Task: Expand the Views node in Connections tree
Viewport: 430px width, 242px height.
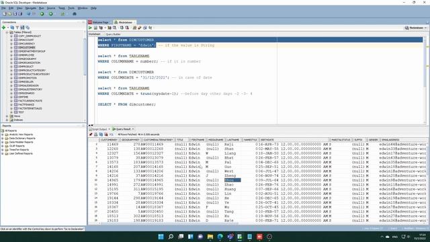Action: [7, 116]
